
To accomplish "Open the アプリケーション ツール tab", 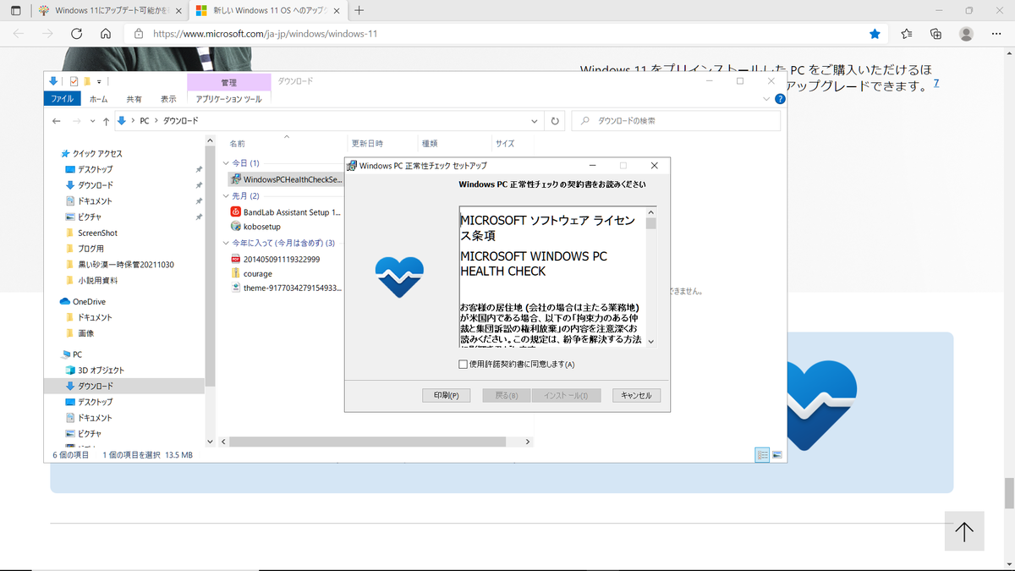I will coord(228,99).
